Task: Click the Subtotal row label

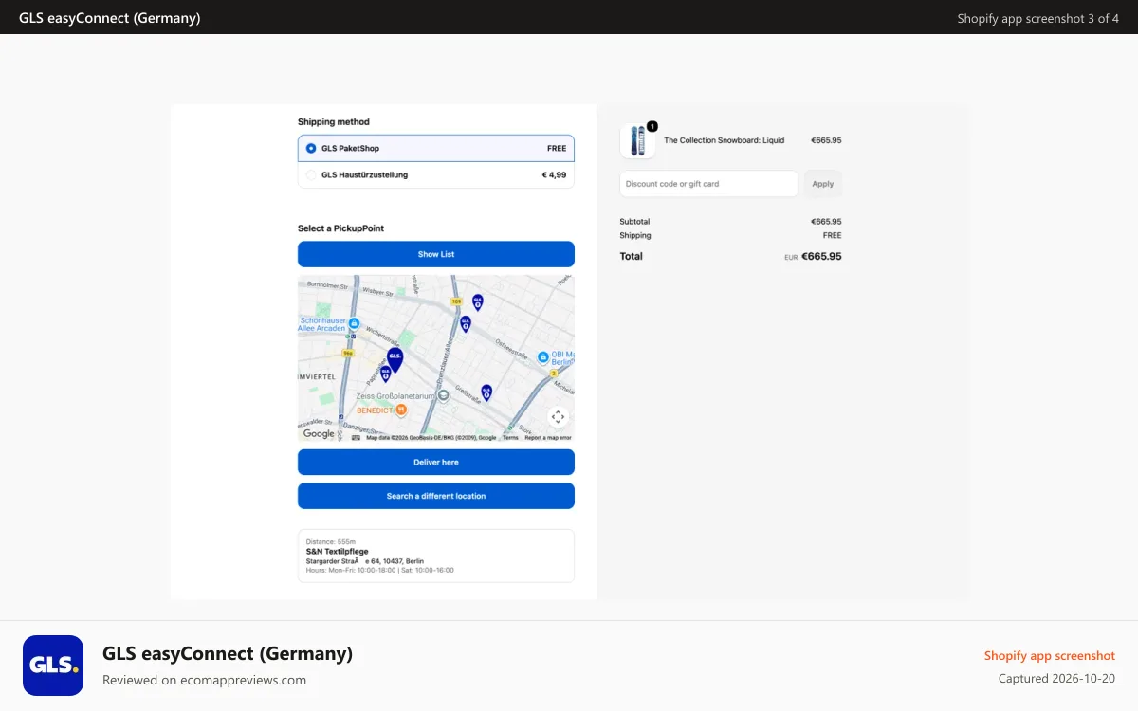Action: pos(635,222)
